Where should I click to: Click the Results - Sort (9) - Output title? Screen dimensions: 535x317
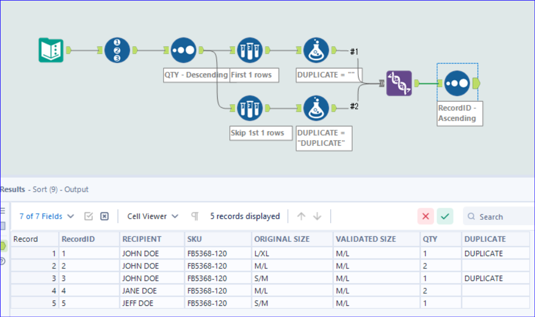click(x=44, y=189)
